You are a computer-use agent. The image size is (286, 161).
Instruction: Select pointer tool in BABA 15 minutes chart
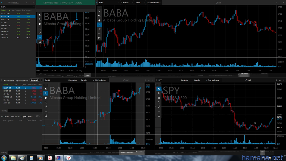[46, 89]
